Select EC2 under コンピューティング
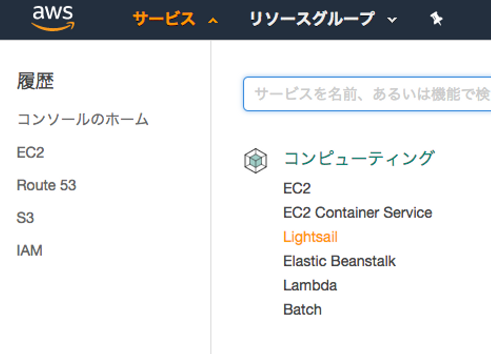Viewport: 491px width, 354px height. (x=297, y=188)
